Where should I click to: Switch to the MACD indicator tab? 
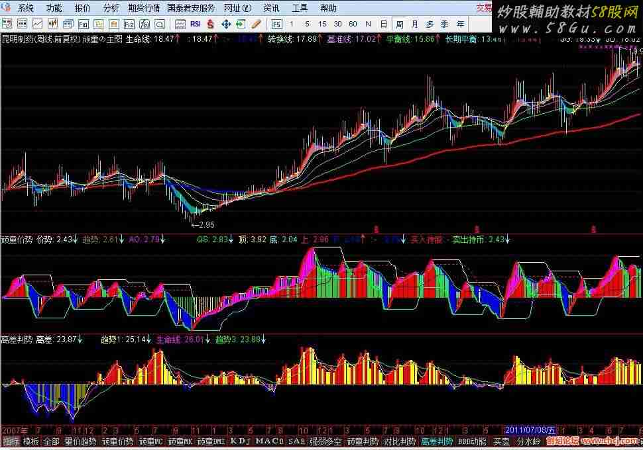tap(270, 441)
